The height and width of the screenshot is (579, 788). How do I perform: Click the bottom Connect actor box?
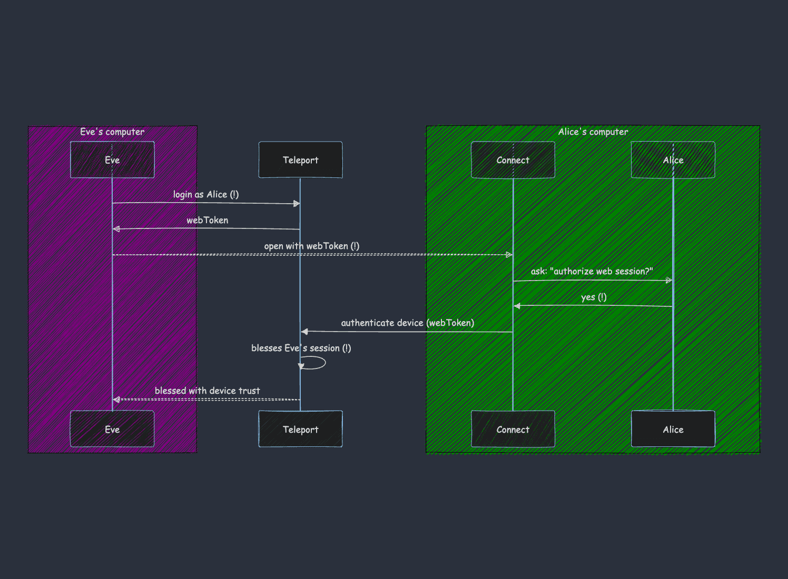pos(513,430)
